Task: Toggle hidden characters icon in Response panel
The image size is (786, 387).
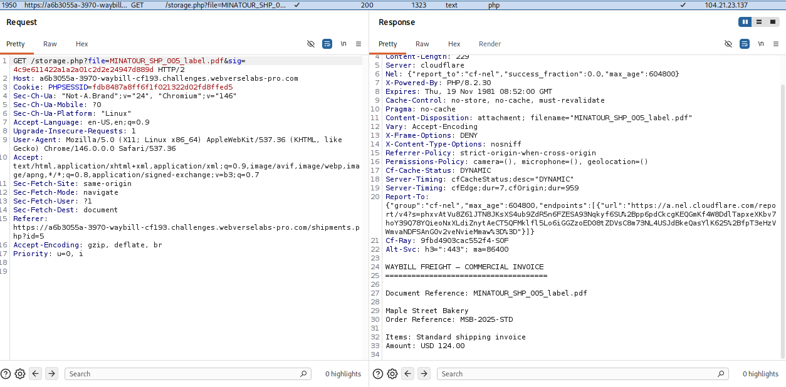Action: pos(728,44)
